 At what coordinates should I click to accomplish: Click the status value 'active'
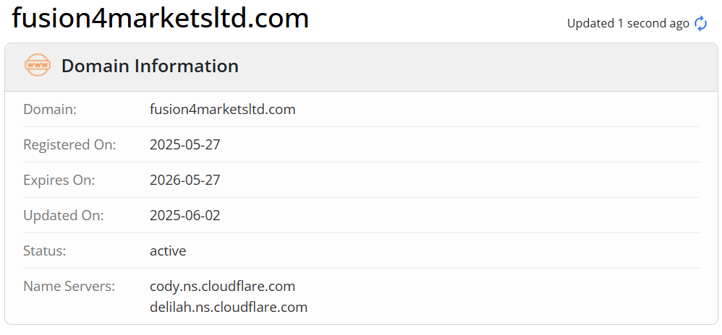click(168, 251)
